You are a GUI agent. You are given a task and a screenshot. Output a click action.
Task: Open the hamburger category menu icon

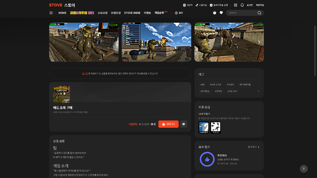pyautogui.click(x=51, y=13)
